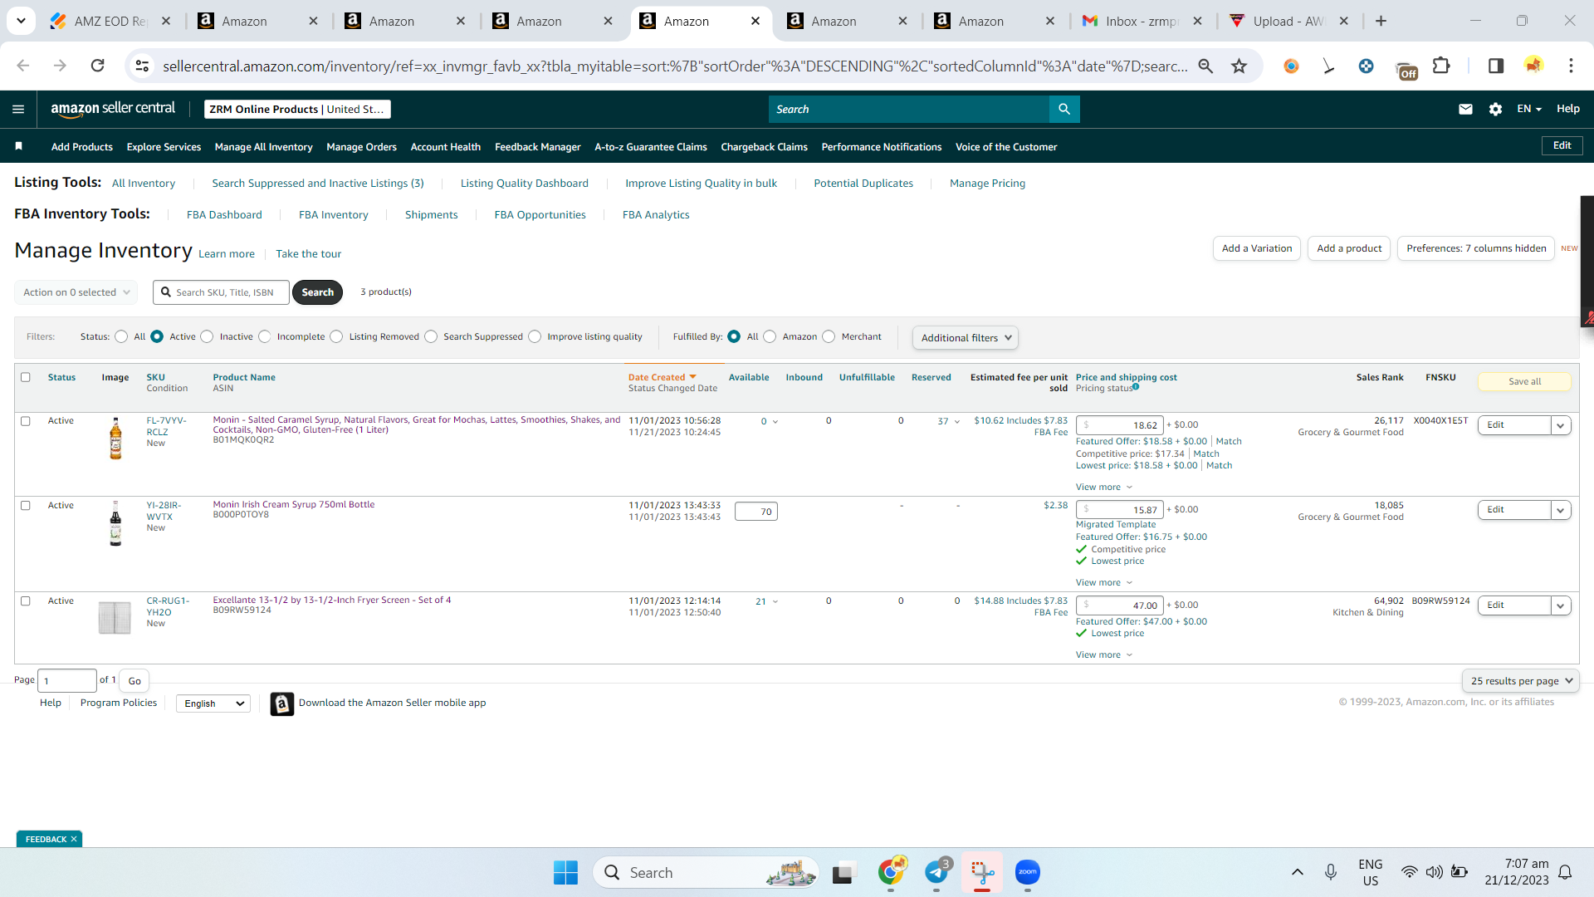The image size is (1594, 897).
Task: Open Search Suppressed and Inactive Listings link
Action: coord(318,184)
